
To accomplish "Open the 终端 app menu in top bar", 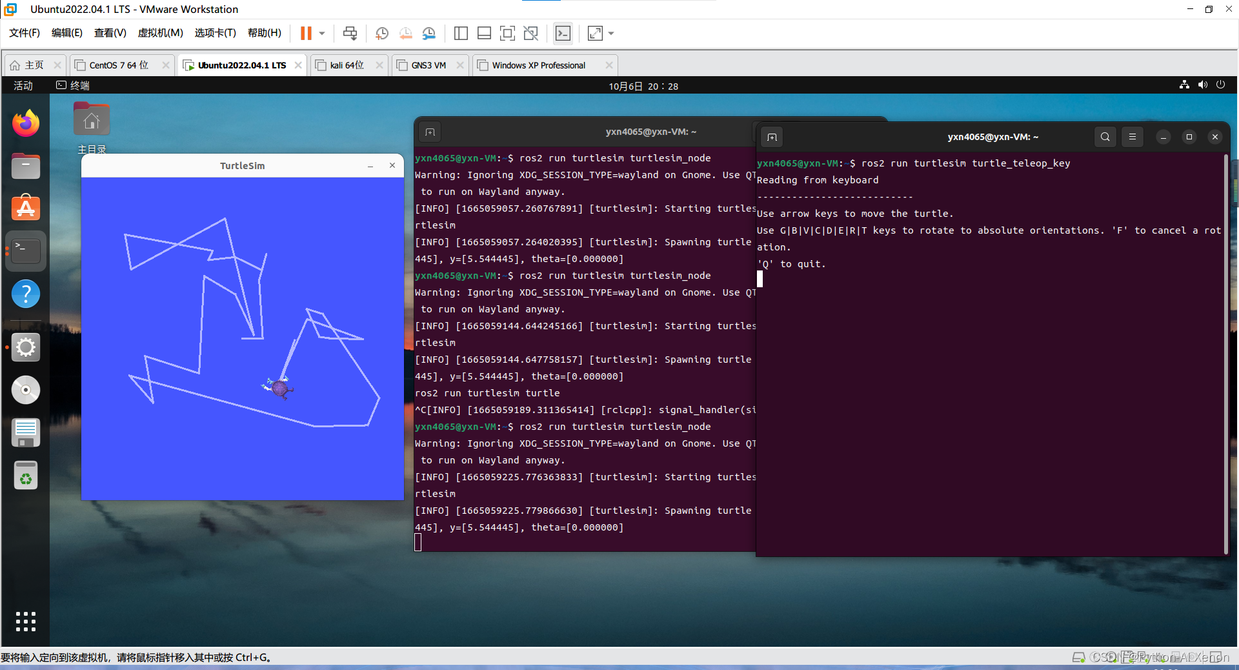I will click(73, 86).
